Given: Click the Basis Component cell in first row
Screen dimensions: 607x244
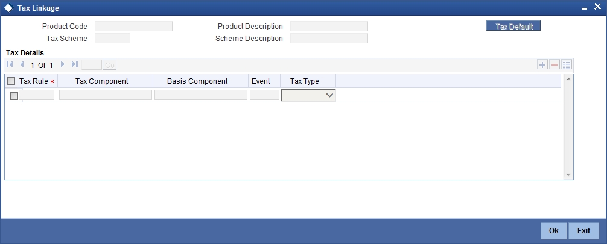Looking at the screenshot, I should [201, 95].
